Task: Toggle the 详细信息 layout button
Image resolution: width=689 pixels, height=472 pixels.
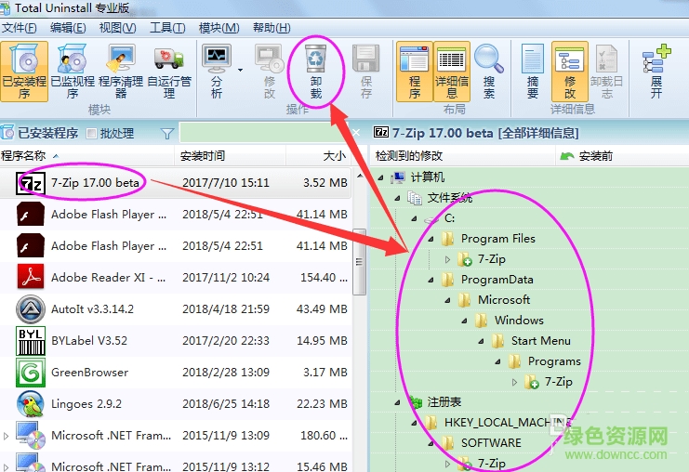Action: (451, 71)
